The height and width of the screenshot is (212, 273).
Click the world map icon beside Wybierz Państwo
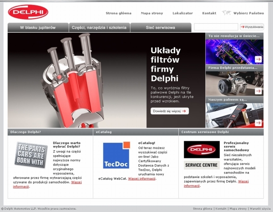(x=226, y=13)
